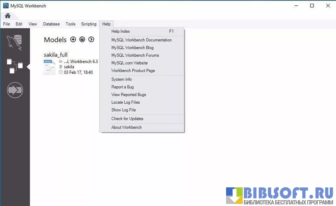The image size is (336, 206).
Task: Open the Migration wizard sidebar icon
Action: (15, 90)
